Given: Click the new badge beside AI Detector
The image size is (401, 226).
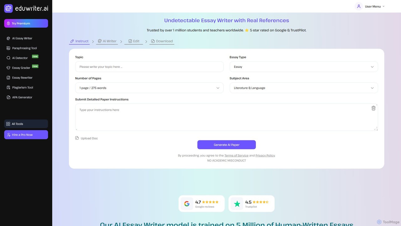Looking at the screenshot, I should (35, 56).
